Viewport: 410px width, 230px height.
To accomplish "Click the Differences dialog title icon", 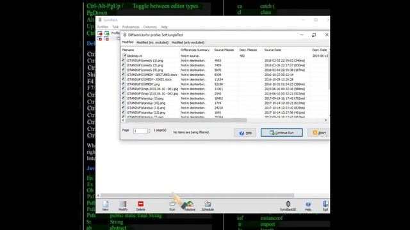I will pyautogui.click(x=125, y=35).
